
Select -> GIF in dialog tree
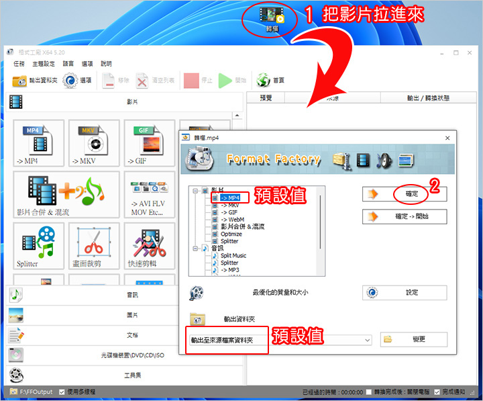pyautogui.click(x=229, y=212)
